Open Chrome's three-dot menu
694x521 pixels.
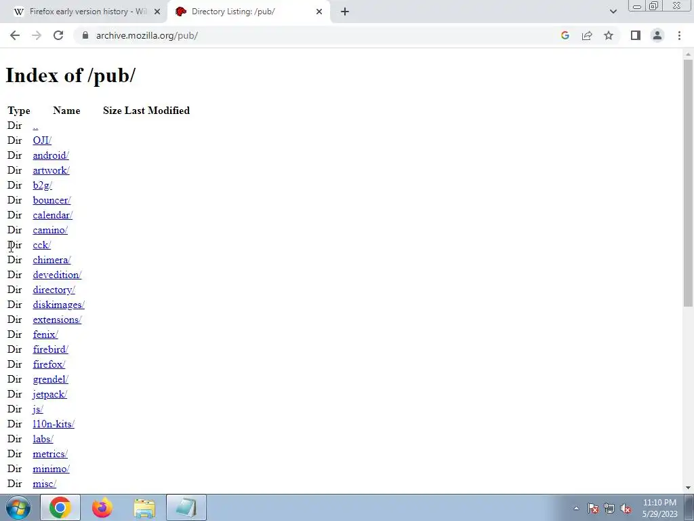pyautogui.click(x=679, y=35)
